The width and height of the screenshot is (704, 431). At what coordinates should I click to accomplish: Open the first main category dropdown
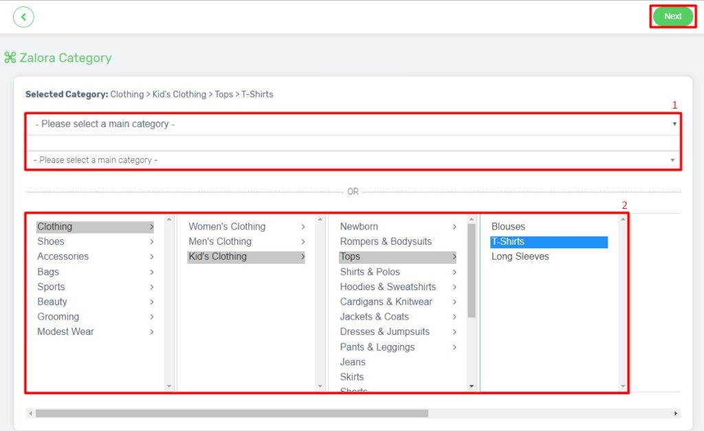[x=353, y=124]
